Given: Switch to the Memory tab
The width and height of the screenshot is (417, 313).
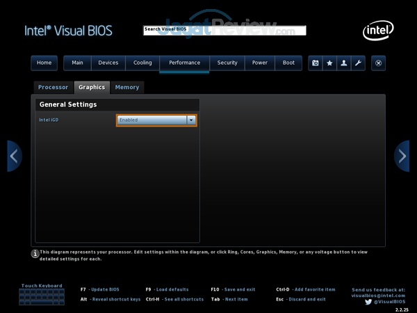Looking at the screenshot, I should pos(127,88).
